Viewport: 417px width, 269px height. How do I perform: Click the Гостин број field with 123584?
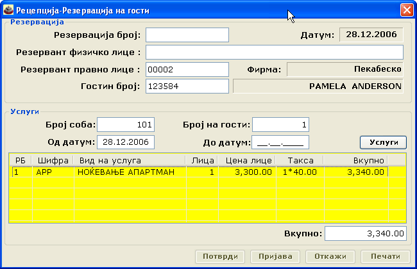(x=187, y=86)
